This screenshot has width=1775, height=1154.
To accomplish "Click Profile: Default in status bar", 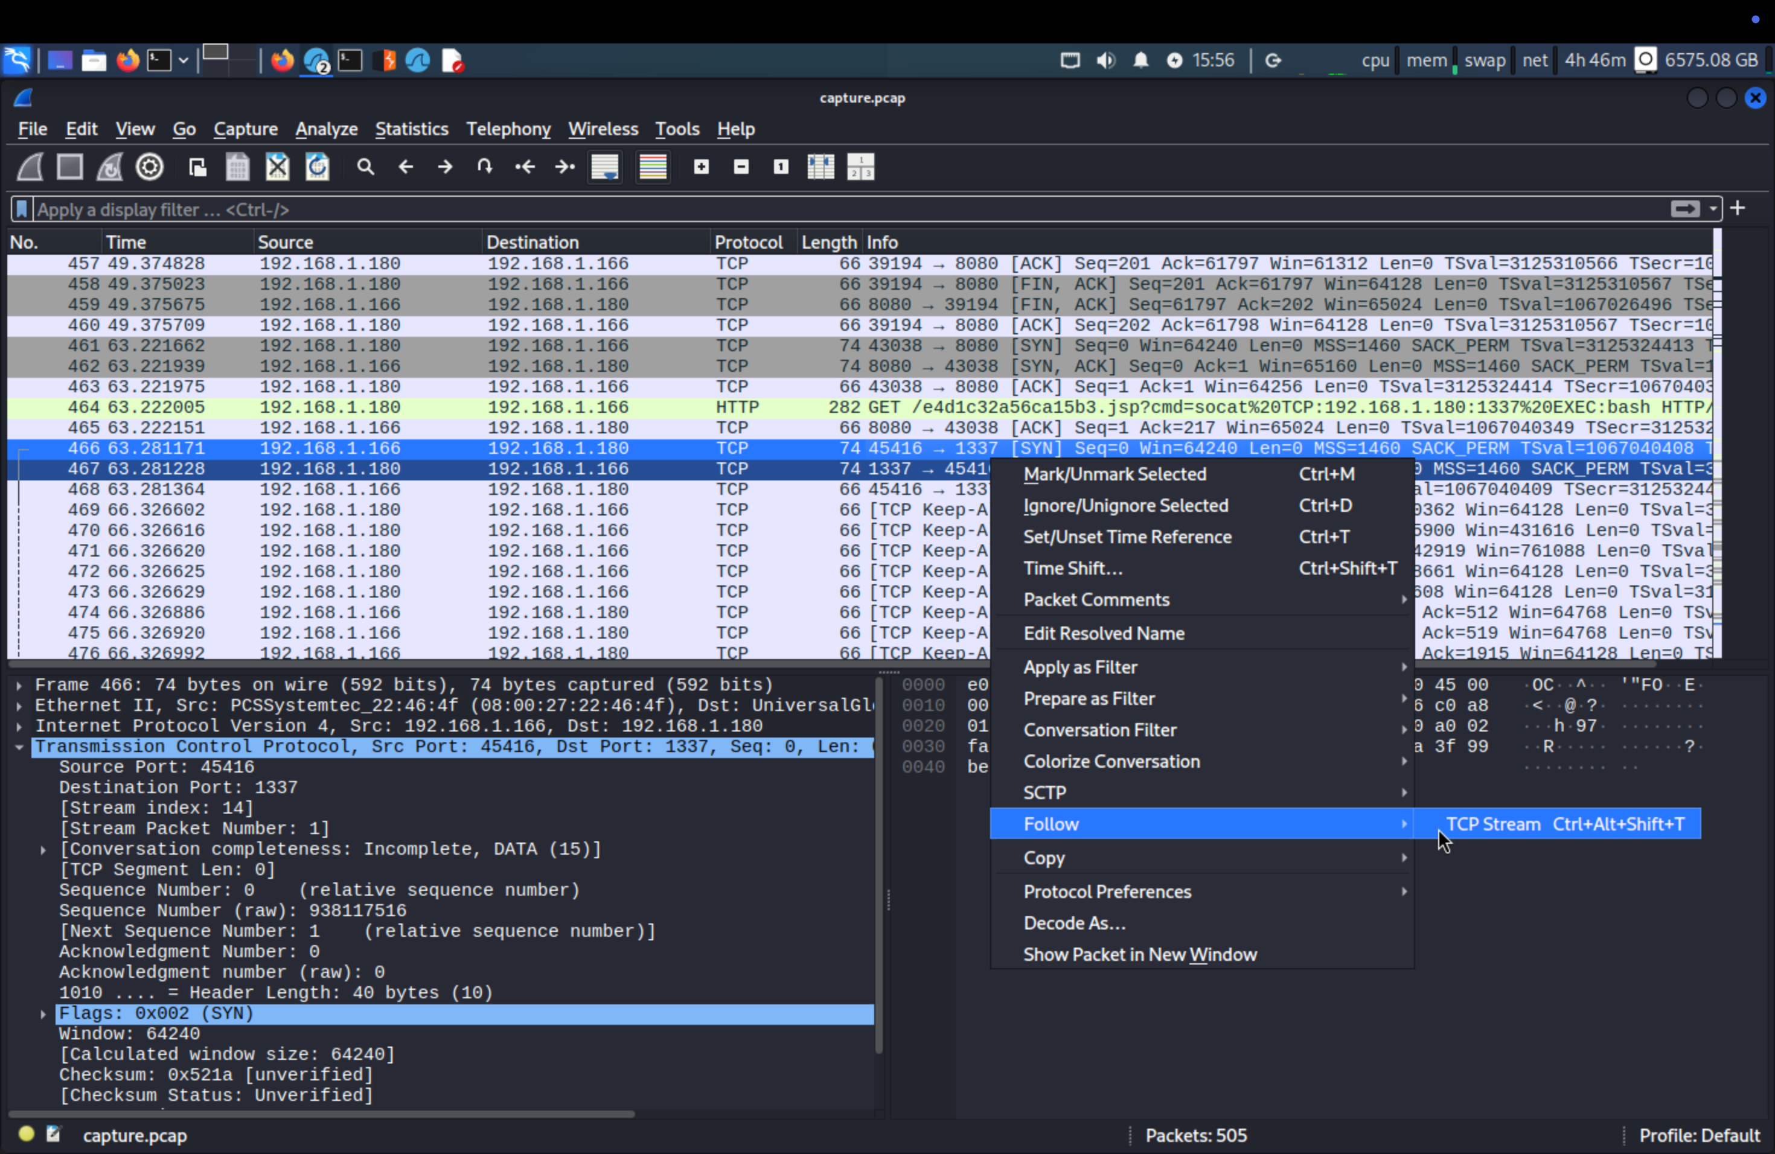I will click(x=1699, y=1135).
